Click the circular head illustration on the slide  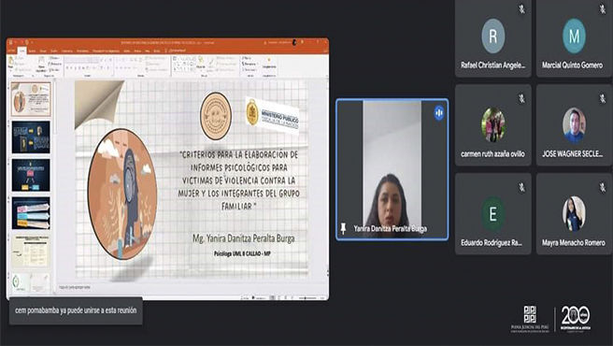122,194
